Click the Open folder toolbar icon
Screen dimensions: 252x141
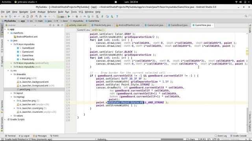point(2,16)
